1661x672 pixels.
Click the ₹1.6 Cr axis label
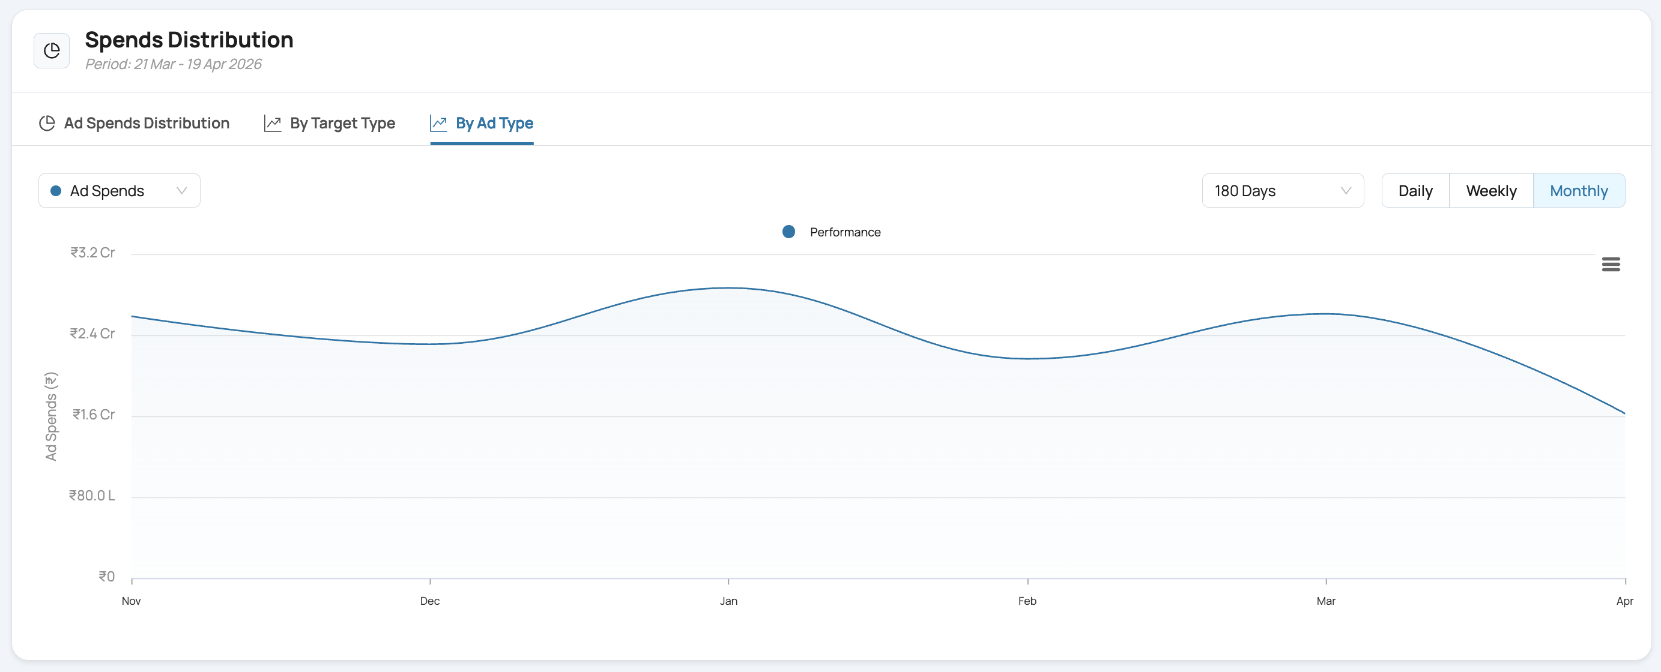(94, 415)
